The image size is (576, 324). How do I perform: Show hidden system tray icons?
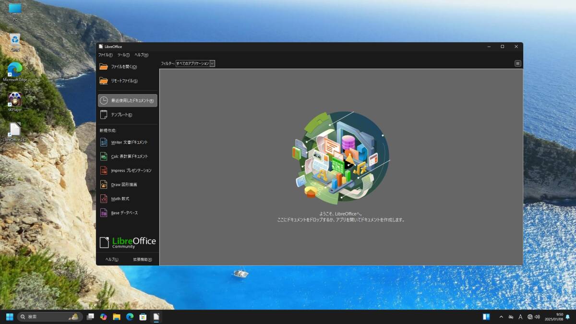[x=501, y=317]
